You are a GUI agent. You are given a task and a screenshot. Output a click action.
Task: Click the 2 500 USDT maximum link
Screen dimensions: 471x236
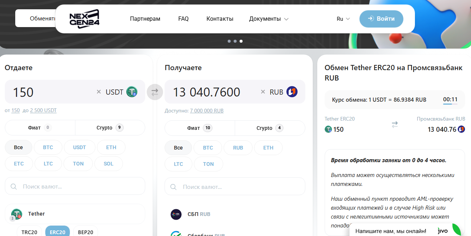pyautogui.click(x=43, y=111)
